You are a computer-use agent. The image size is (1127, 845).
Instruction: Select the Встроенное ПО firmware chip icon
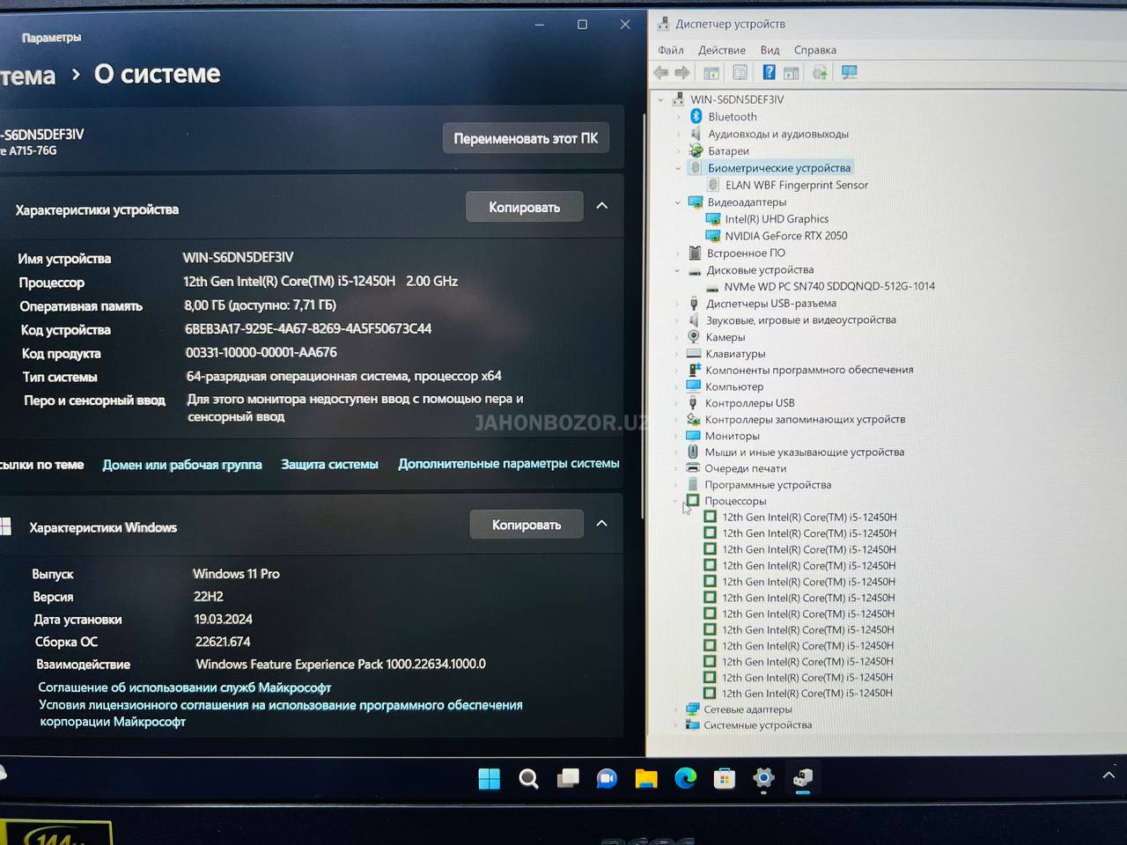click(695, 253)
